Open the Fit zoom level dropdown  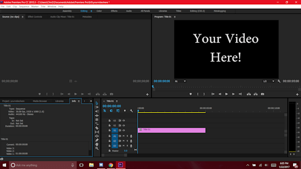180,81
